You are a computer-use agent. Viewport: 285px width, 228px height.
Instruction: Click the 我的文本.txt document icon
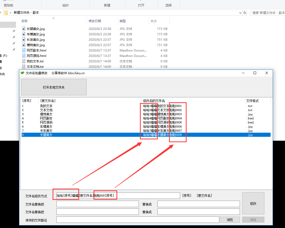point(24,61)
